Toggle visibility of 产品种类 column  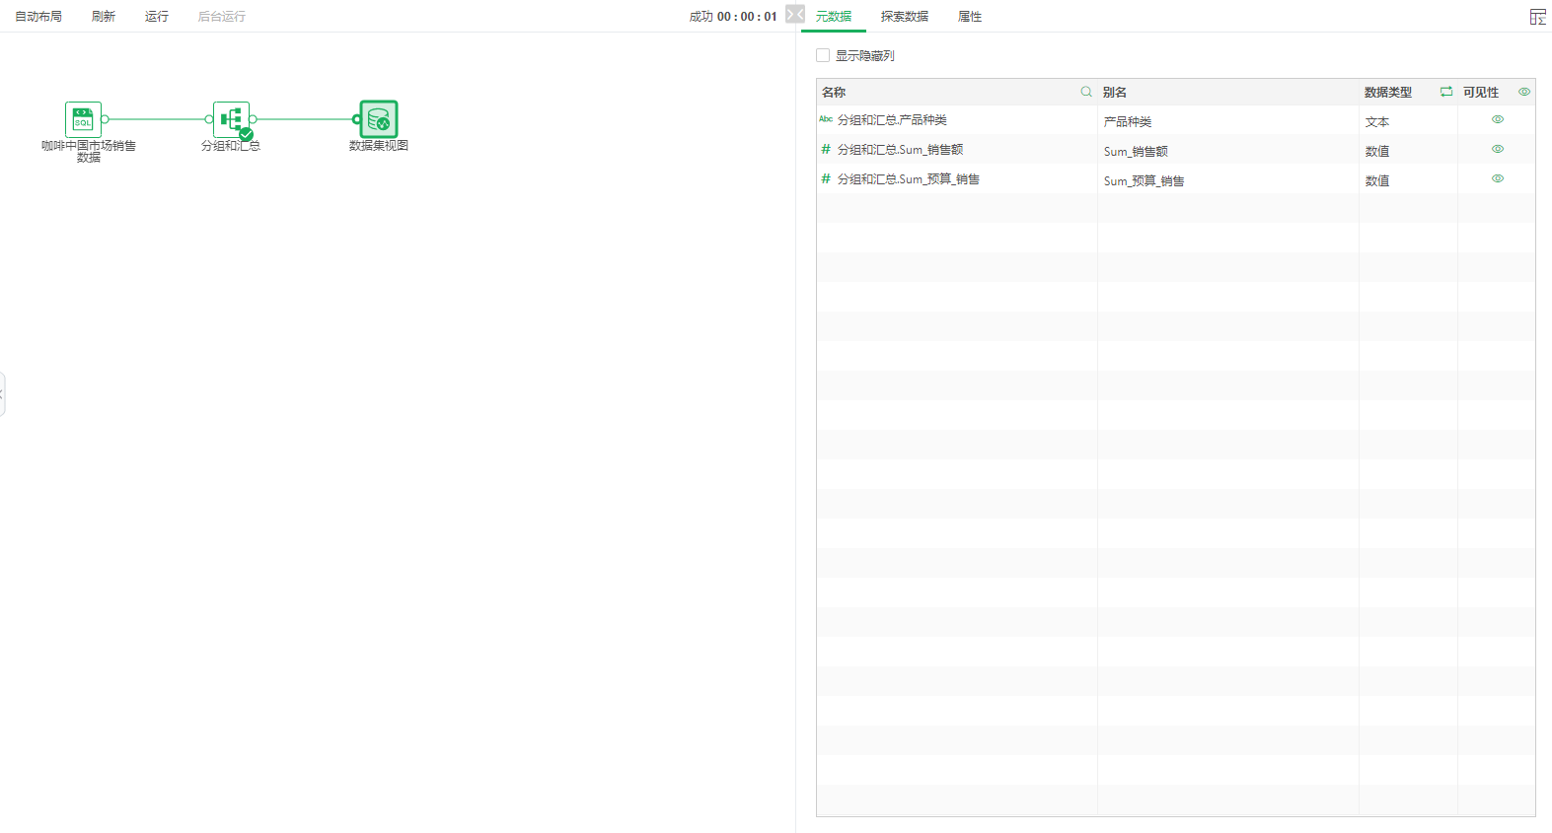point(1498,119)
